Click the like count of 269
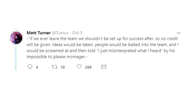 (x=88, y=67)
